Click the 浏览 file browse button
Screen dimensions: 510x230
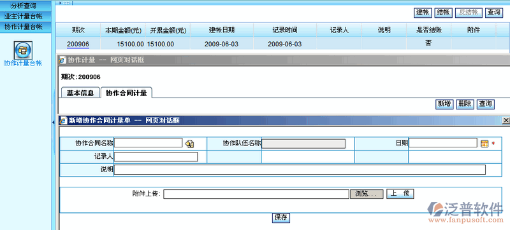[x=367, y=194]
